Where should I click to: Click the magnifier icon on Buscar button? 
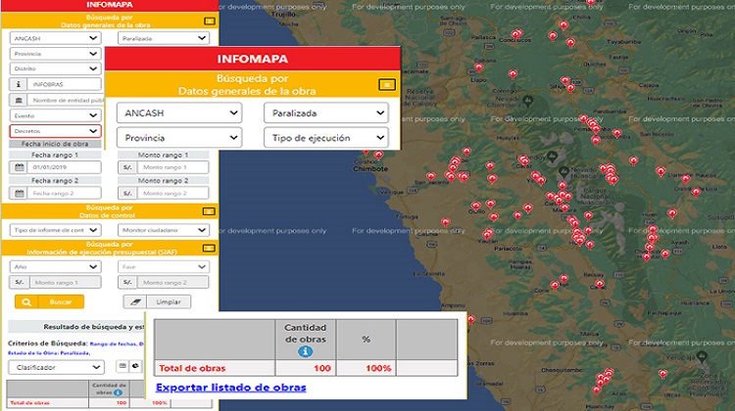[26, 302]
